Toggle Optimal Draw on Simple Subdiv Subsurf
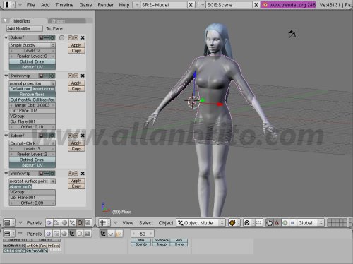Viewport: 353px width, 264px height. coord(32,61)
